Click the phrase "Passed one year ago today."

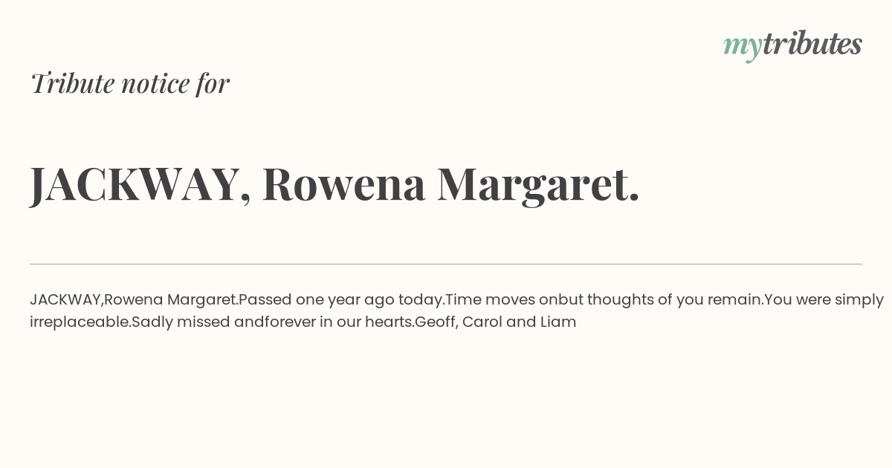pos(341,299)
